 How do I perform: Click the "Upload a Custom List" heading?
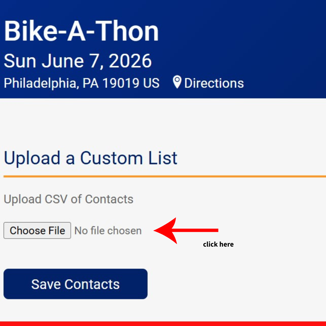pos(90,158)
